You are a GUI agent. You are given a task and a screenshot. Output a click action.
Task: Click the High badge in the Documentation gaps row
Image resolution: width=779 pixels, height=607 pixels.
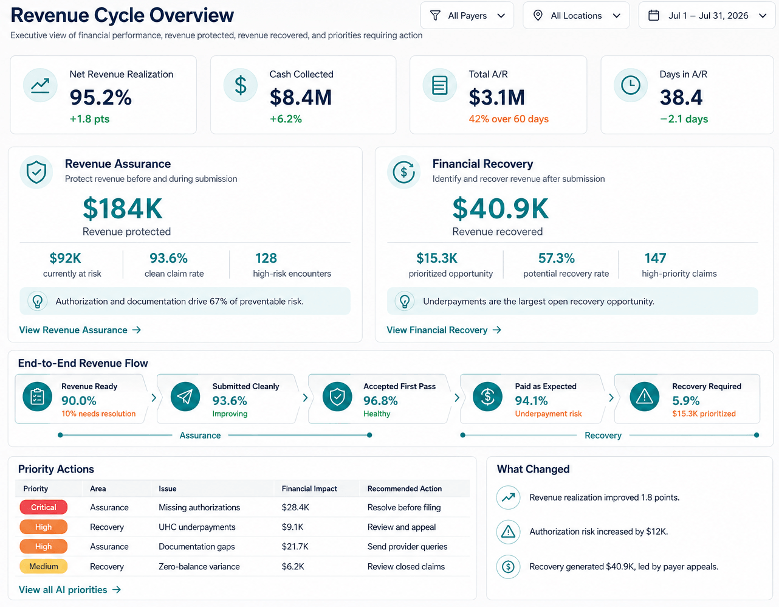(44, 546)
